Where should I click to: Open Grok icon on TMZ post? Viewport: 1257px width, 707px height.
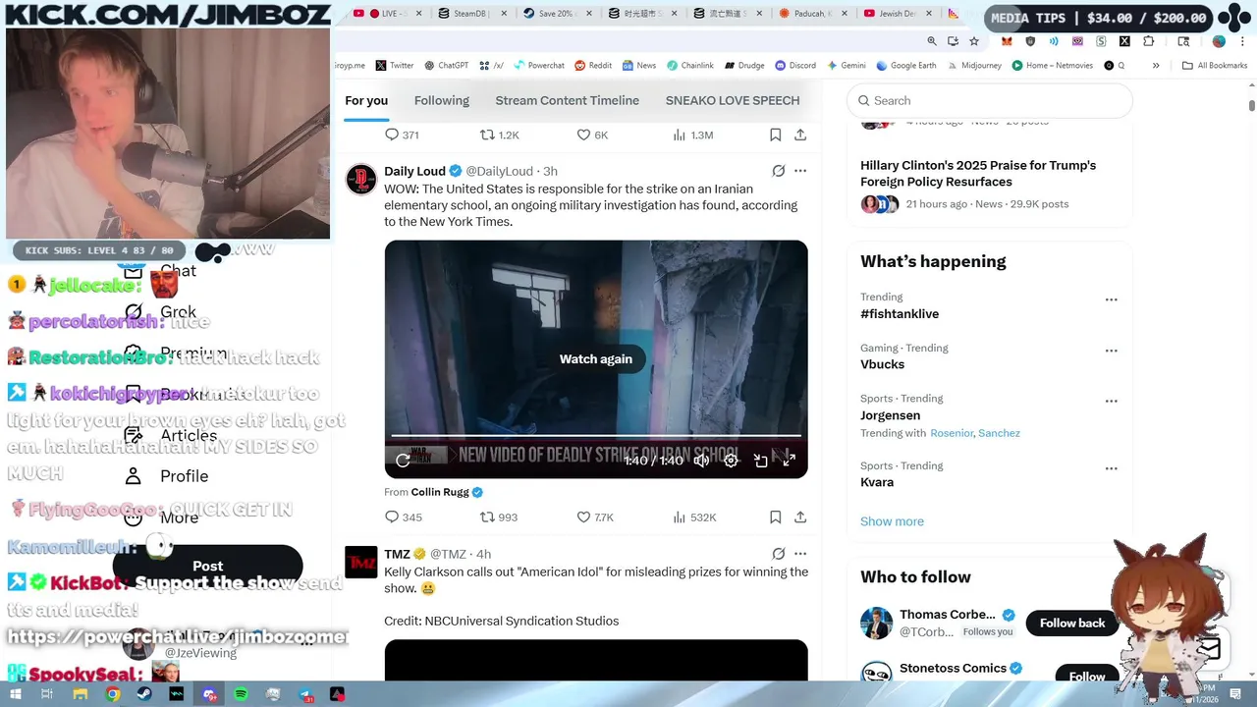point(778,554)
